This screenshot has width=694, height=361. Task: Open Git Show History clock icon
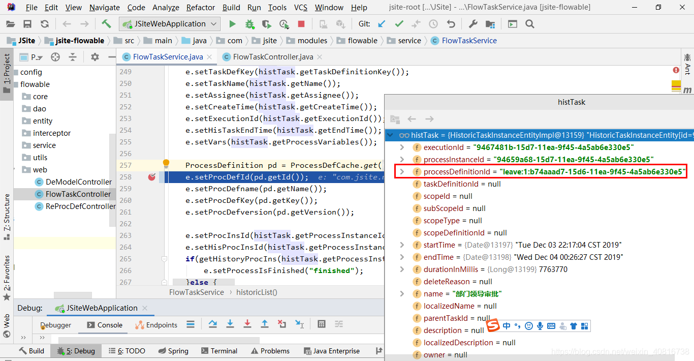click(x=433, y=24)
